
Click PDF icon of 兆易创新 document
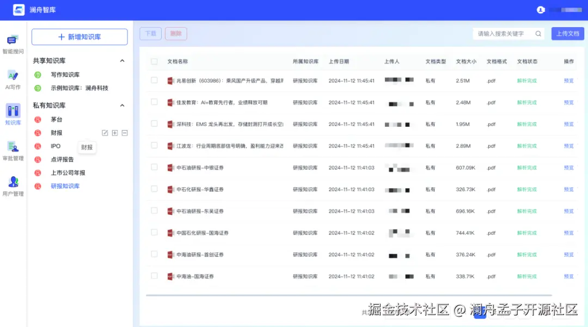click(170, 81)
